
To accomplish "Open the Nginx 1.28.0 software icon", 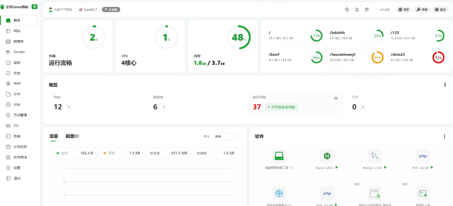I will pos(327,156).
